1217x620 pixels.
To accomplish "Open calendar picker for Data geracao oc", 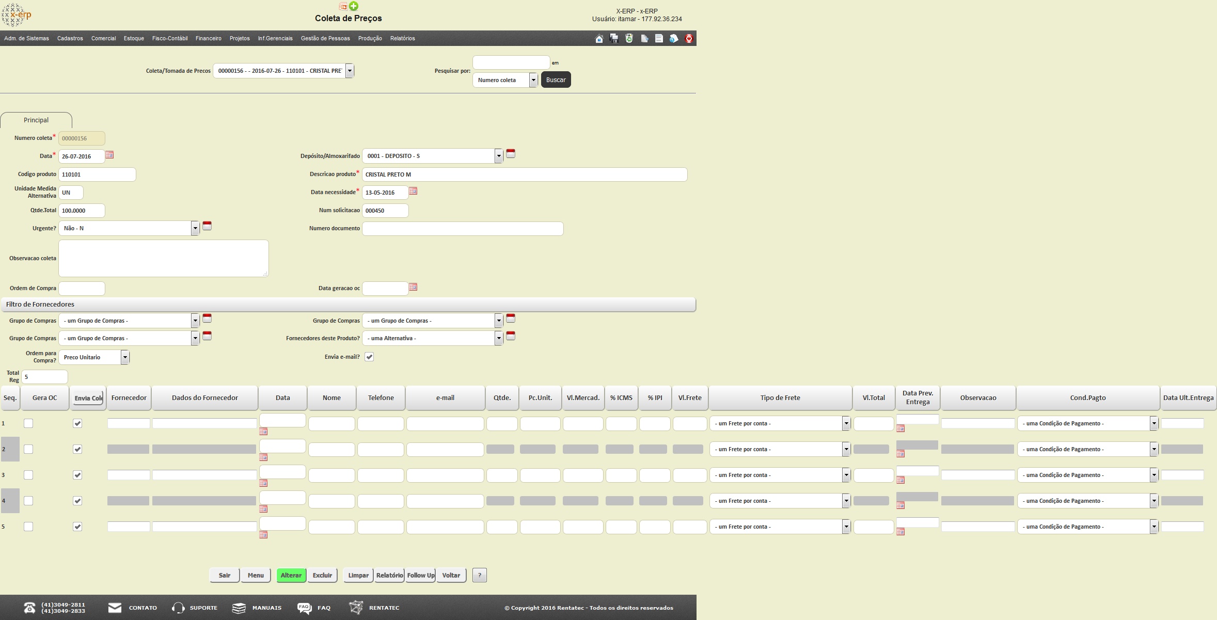I will [413, 287].
